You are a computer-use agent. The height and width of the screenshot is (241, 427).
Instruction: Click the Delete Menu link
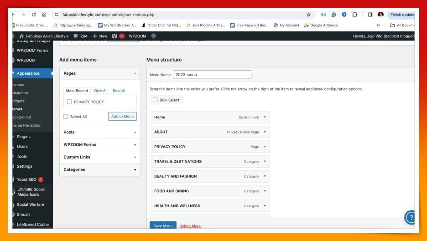[x=190, y=226]
